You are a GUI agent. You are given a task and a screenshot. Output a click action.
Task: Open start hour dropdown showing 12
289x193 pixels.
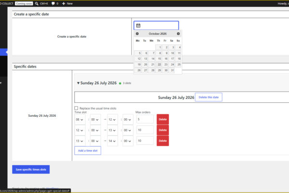[x=80, y=130]
